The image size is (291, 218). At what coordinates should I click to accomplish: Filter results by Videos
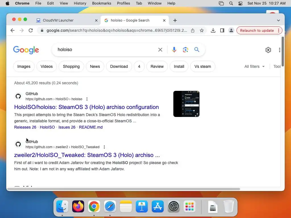(47, 66)
